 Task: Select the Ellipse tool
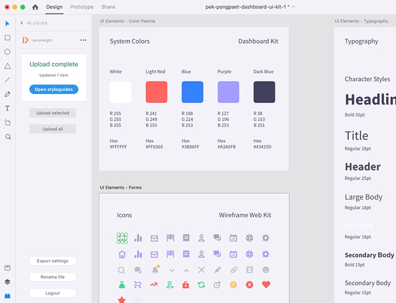pyautogui.click(x=7, y=52)
